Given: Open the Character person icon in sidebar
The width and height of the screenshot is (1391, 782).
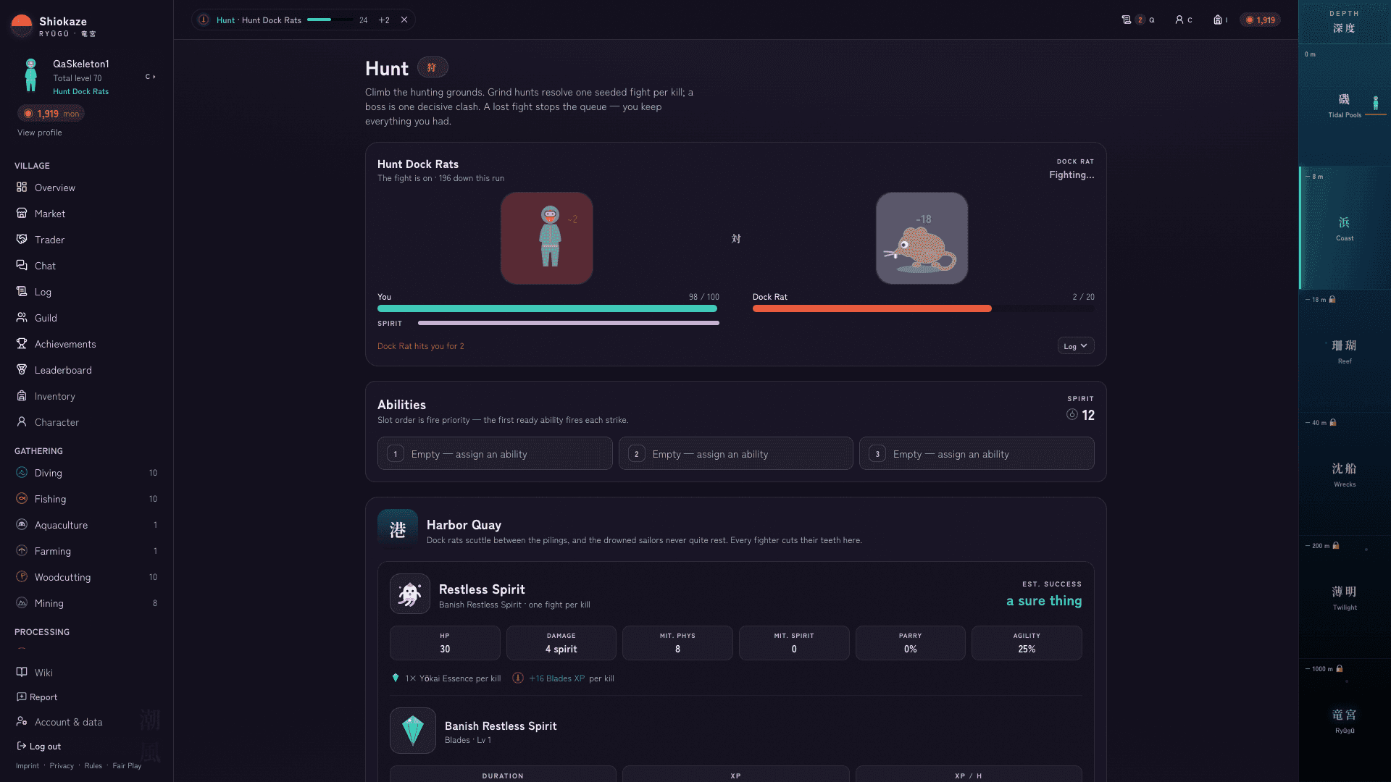Looking at the screenshot, I should tap(22, 422).
